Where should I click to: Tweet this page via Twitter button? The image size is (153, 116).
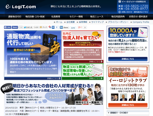(28, 27)
